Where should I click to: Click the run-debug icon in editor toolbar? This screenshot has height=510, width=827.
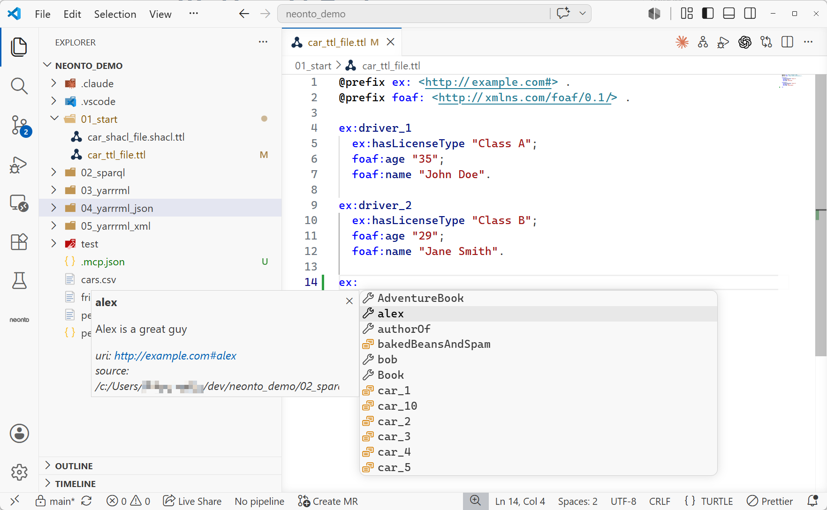pyautogui.click(x=723, y=43)
